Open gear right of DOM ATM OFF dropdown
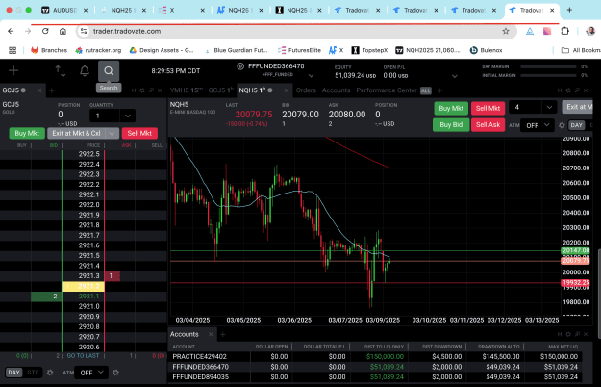 (115, 373)
